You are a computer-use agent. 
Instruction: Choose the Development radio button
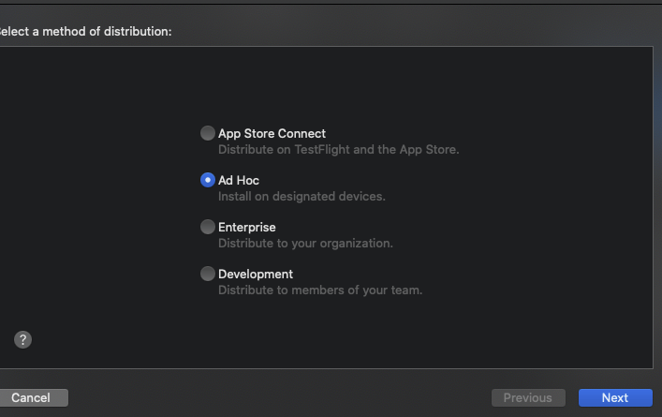tap(207, 274)
